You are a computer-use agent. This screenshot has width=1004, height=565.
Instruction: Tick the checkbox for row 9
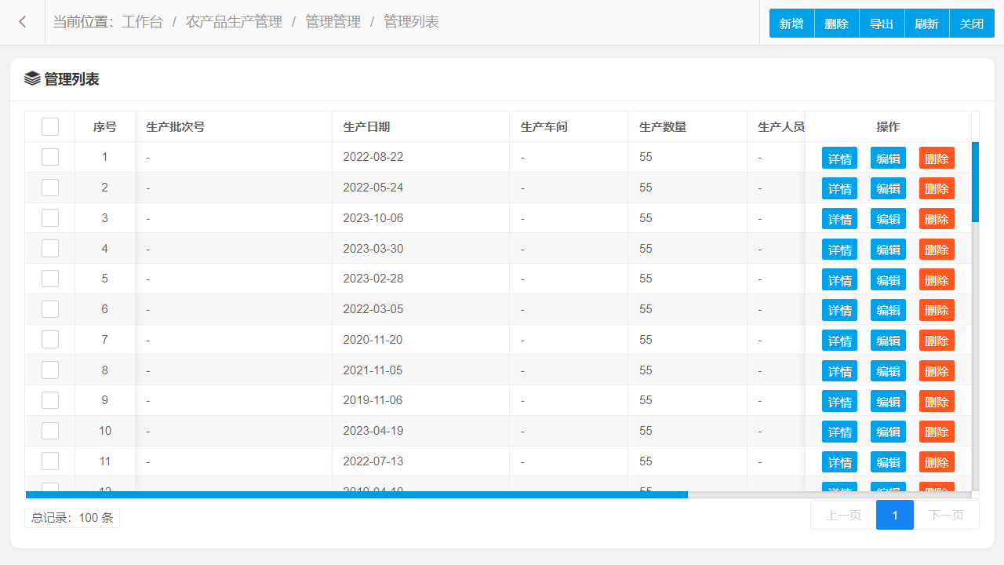[50, 400]
